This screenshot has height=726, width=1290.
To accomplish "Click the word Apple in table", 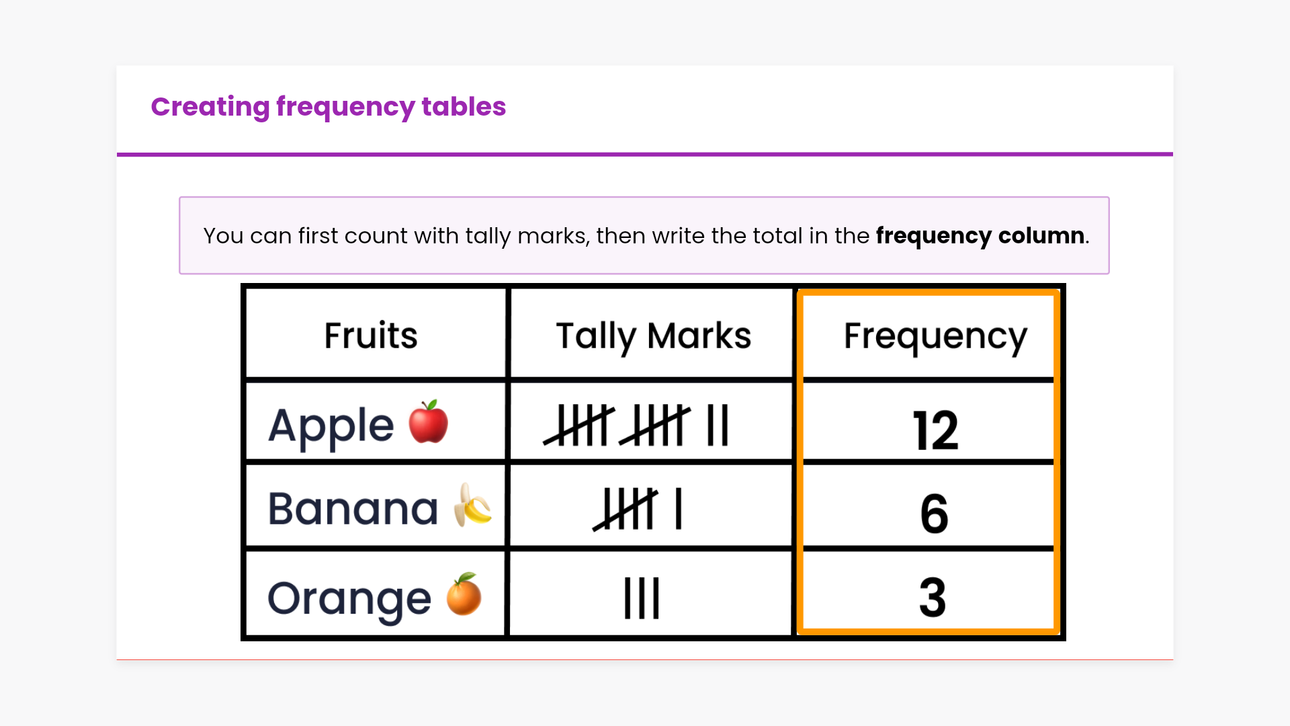I will point(331,426).
